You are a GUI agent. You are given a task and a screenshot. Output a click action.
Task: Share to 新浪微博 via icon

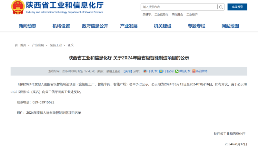tap(194, 71)
